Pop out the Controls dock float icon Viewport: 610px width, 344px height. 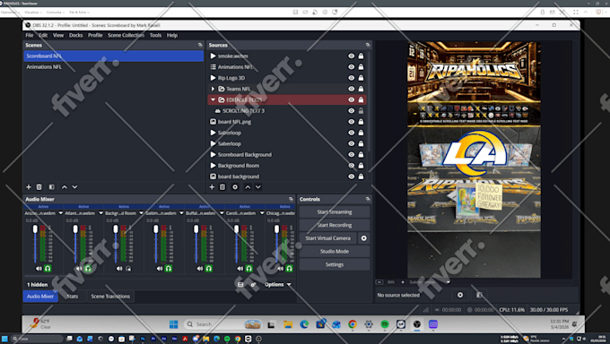[x=368, y=199]
